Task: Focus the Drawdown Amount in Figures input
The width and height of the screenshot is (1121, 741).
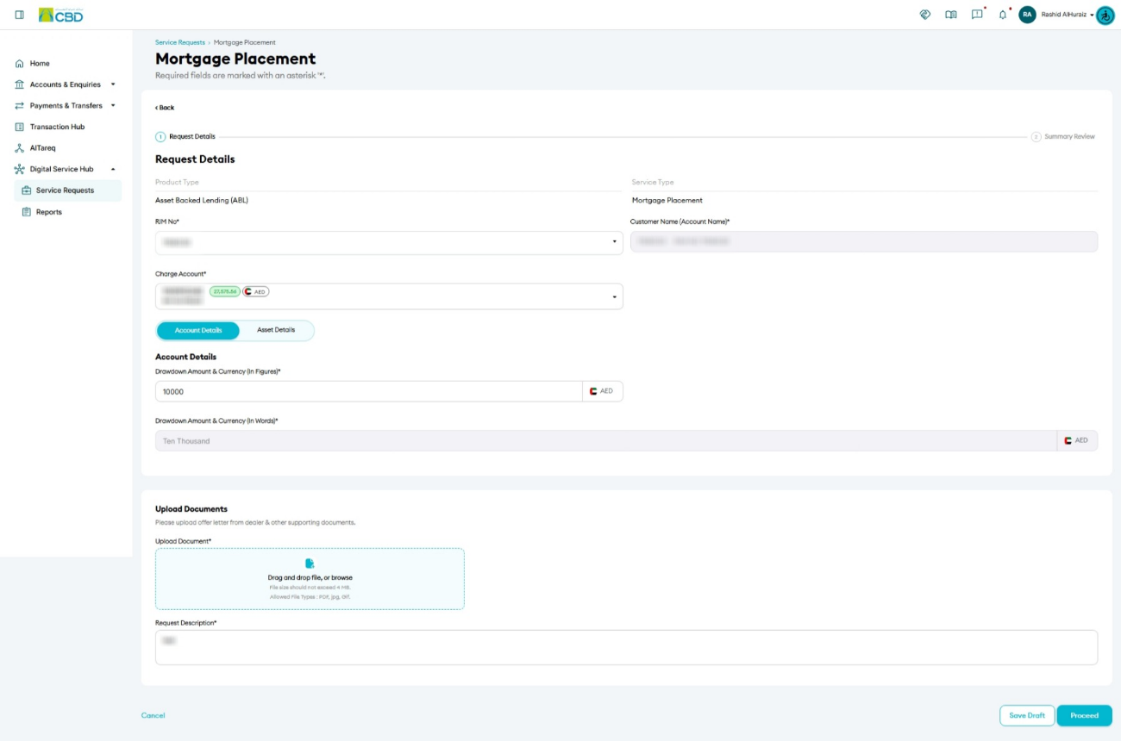Action: [369, 391]
